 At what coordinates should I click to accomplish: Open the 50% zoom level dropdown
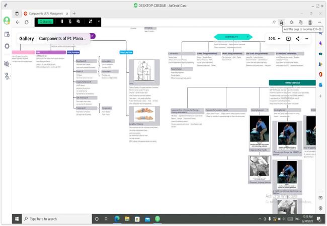click(x=275, y=39)
